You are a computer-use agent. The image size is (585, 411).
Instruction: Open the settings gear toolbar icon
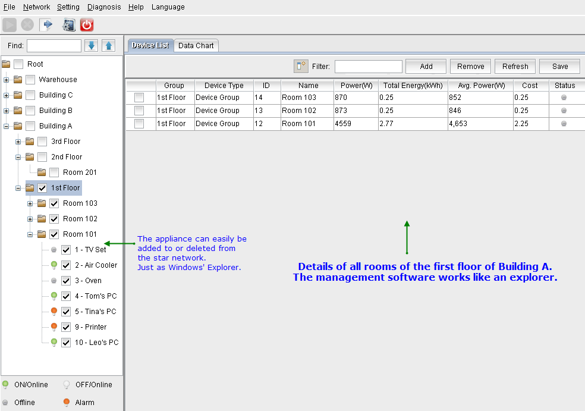pos(68,25)
